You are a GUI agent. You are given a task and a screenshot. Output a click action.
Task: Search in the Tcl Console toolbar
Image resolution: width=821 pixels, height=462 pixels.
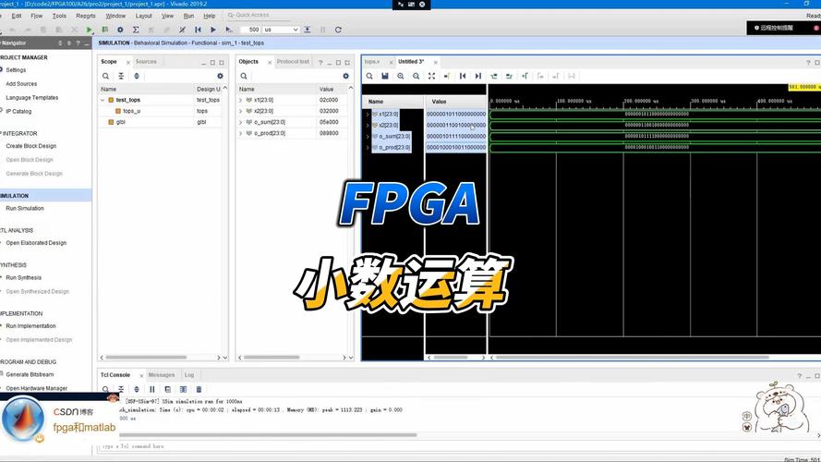106,389
